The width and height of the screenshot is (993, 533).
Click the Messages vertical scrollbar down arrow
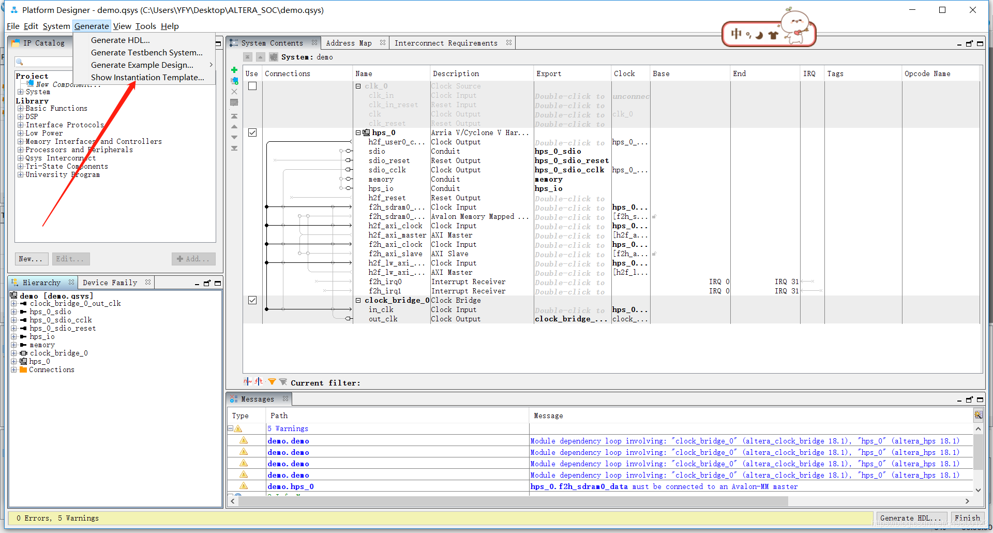click(978, 490)
